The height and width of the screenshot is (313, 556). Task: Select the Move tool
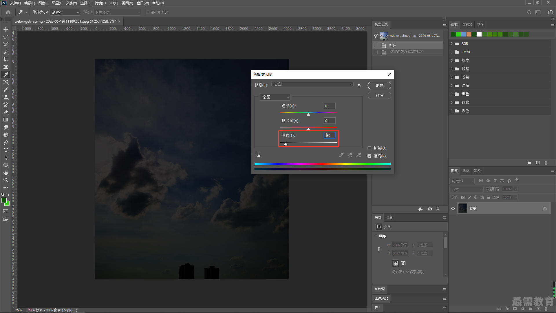[x=6, y=30]
